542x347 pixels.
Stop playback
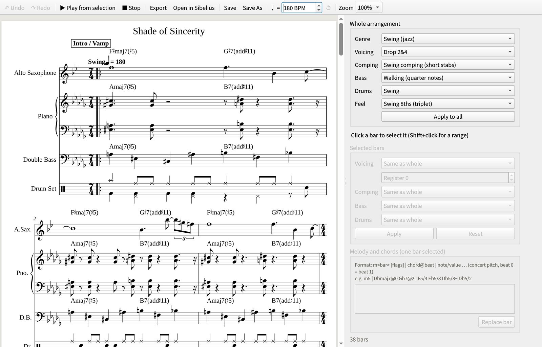coord(131,8)
